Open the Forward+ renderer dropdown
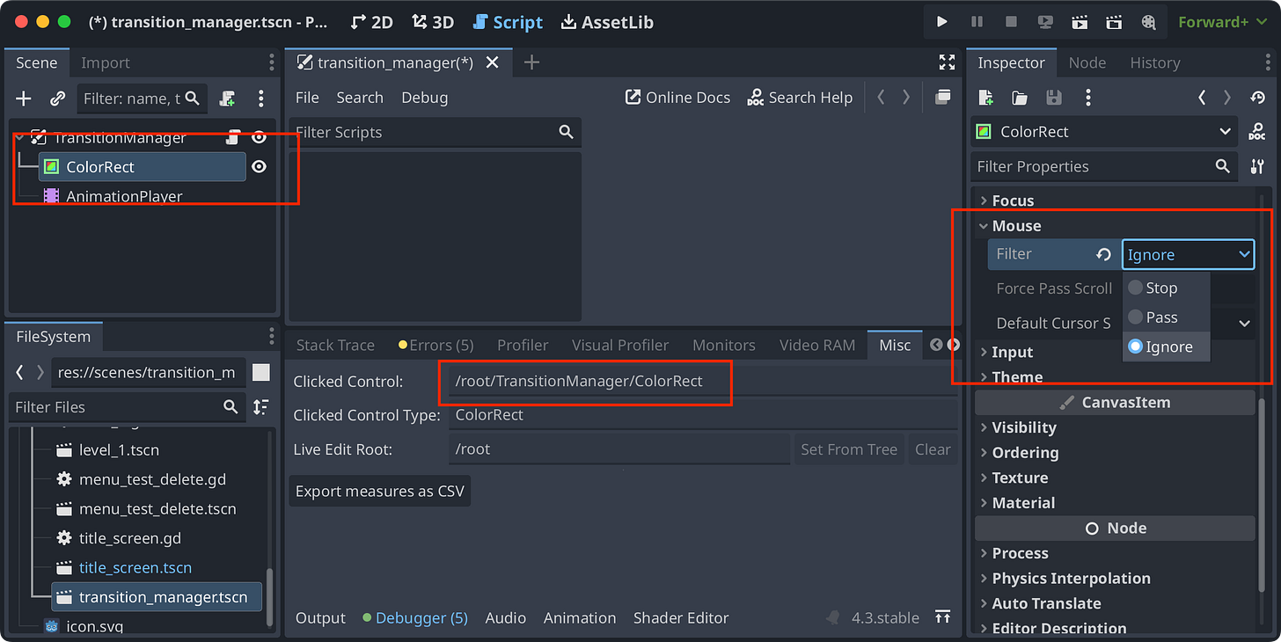 pyautogui.click(x=1222, y=22)
